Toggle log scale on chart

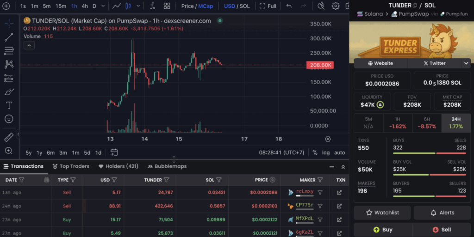click(x=326, y=152)
